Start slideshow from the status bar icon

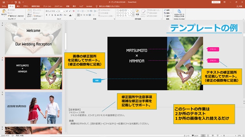(217, 135)
